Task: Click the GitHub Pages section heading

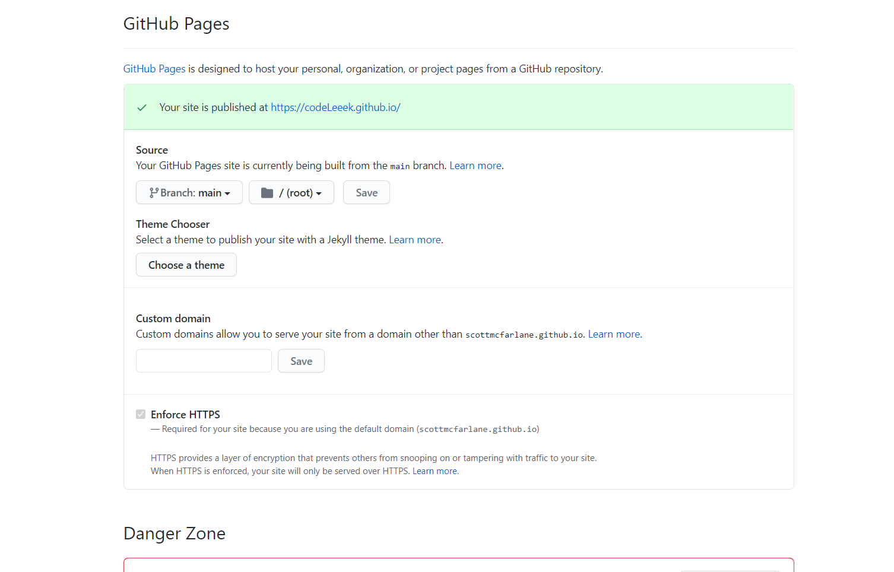Action: (x=176, y=24)
